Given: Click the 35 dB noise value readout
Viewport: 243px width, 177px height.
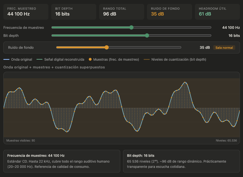Looking at the screenshot, I should tap(205, 48).
